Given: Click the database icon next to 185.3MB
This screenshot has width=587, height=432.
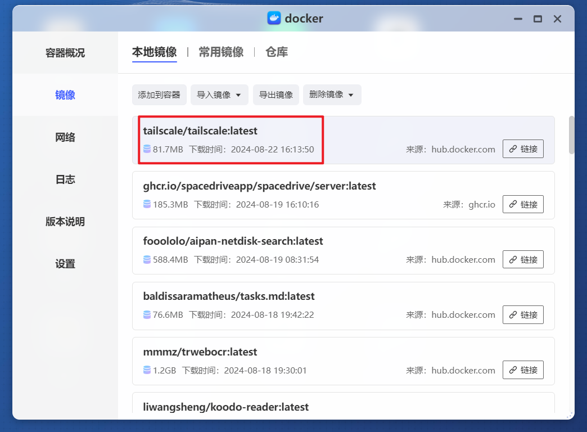Looking at the screenshot, I should point(147,204).
